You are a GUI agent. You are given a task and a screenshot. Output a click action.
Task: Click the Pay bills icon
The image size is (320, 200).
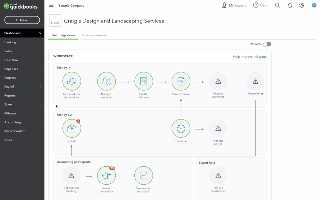tap(72, 129)
